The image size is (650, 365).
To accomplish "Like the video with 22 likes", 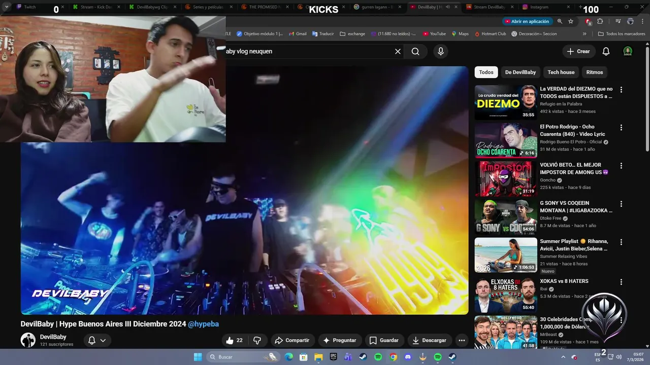I will 235,340.
